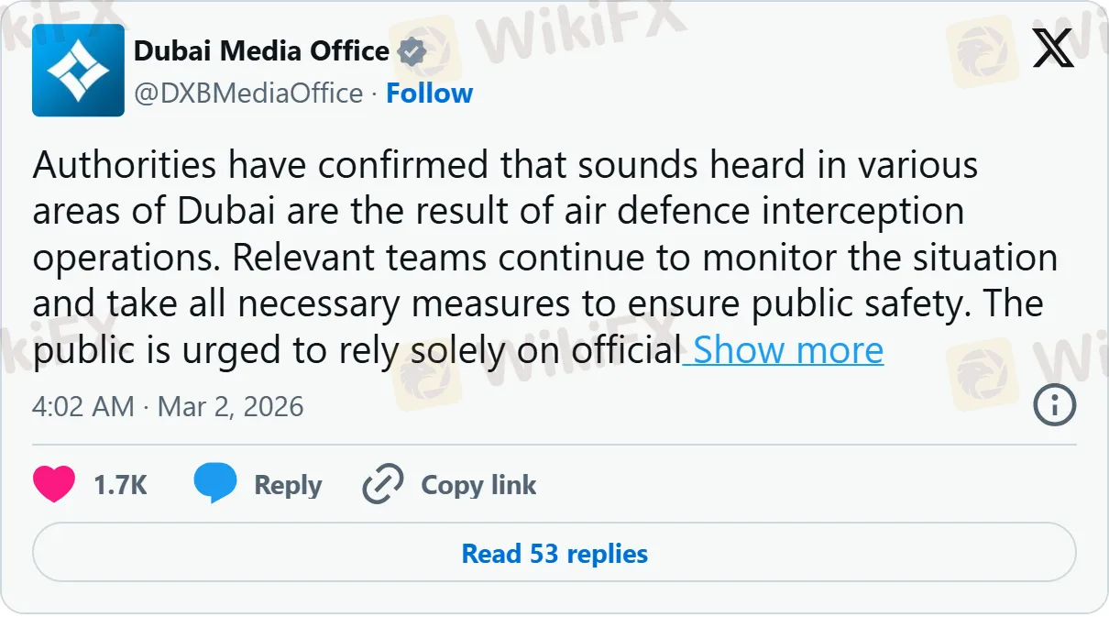Like the post with the heart icon
Image resolution: width=1109 pixels, height=617 pixels.
pyautogui.click(x=54, y=485)
